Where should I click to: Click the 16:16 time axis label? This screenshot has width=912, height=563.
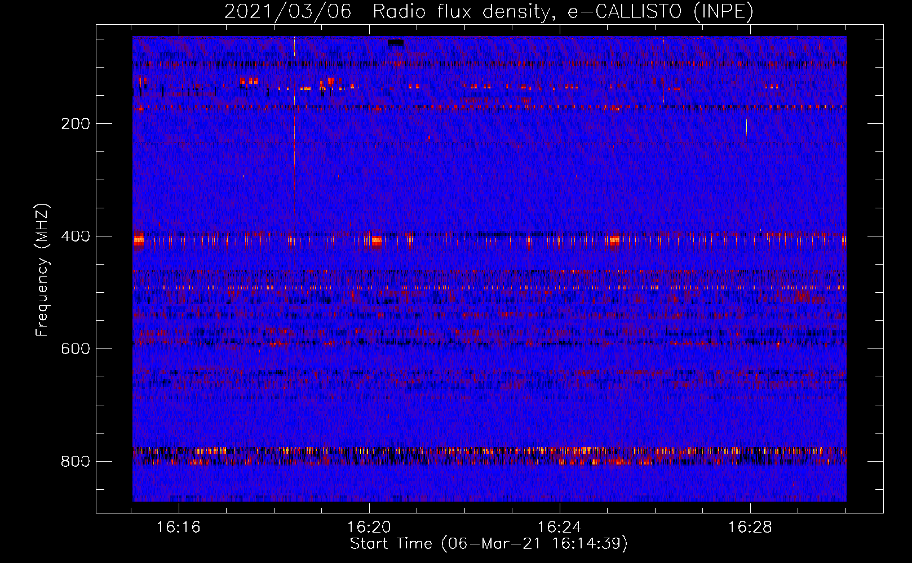(179, 528)
